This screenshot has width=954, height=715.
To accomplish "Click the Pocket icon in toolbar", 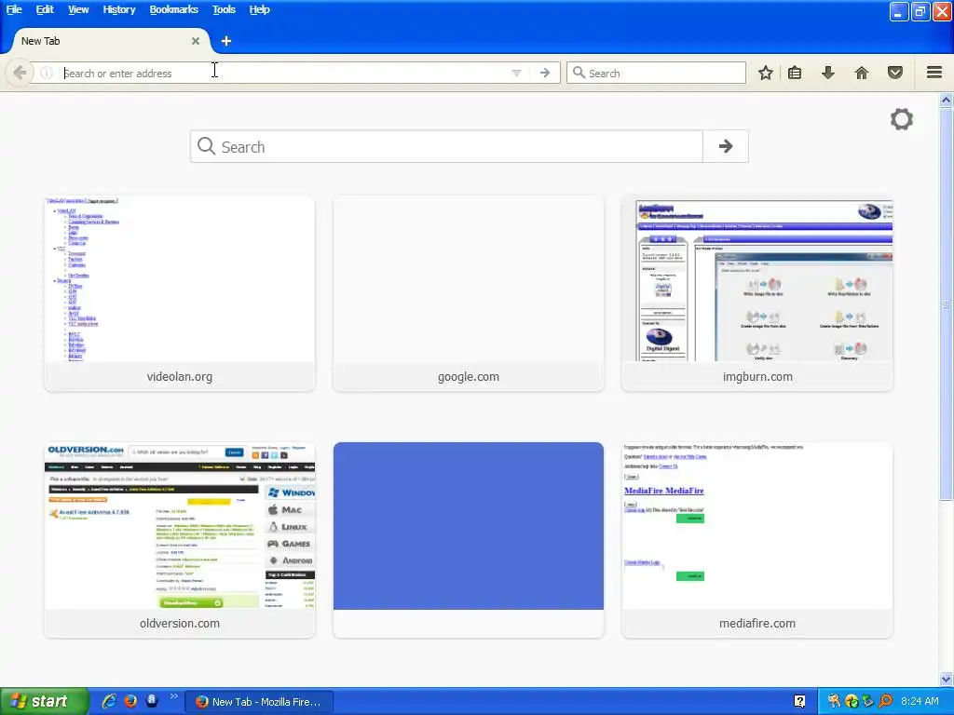I will tap(895, 73).
